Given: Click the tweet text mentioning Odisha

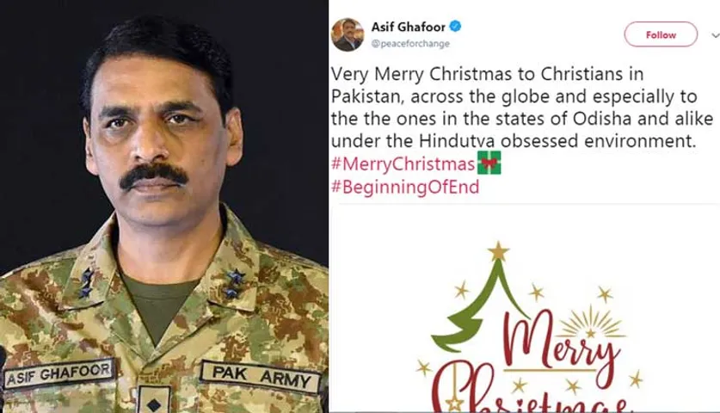Looking at the screenshot, I should (522, 108).
